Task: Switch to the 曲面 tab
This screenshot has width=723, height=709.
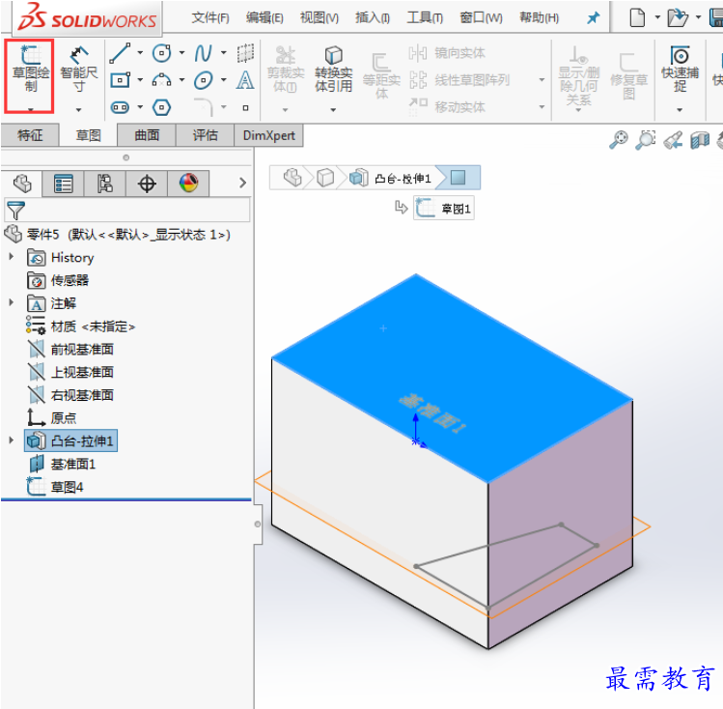Action: pyautogui.click(x=147, y=135)
